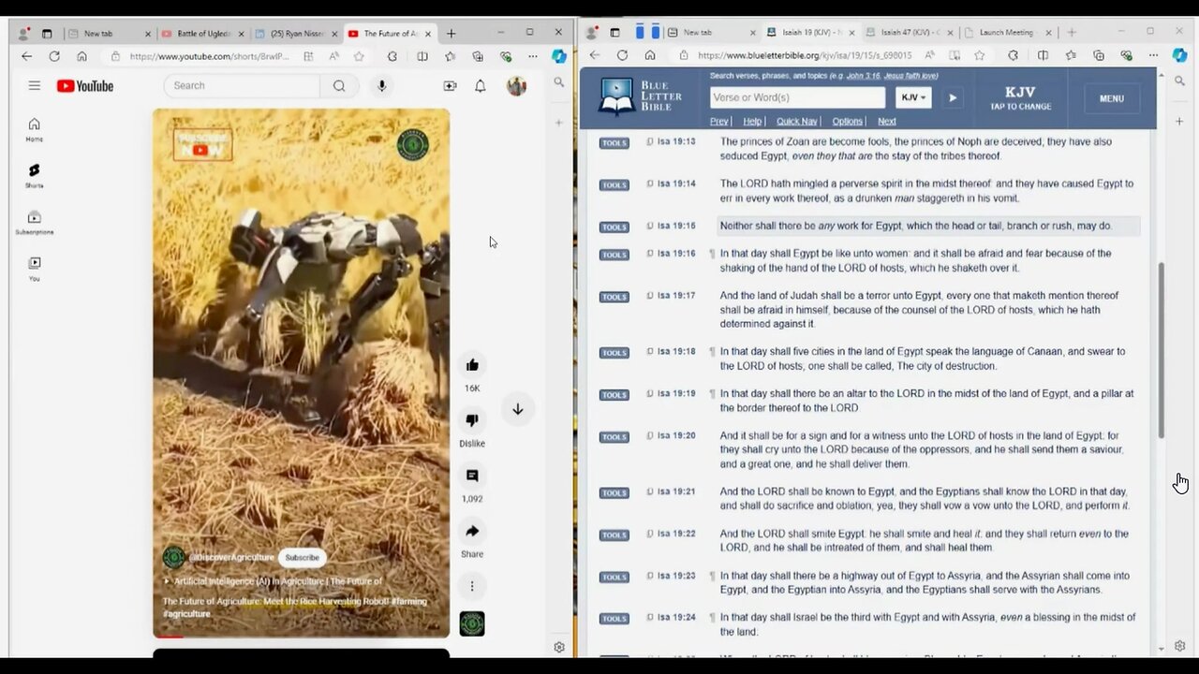1199x674 pixels.
Task: Dislike the short video
Action: tap(472, 420)
